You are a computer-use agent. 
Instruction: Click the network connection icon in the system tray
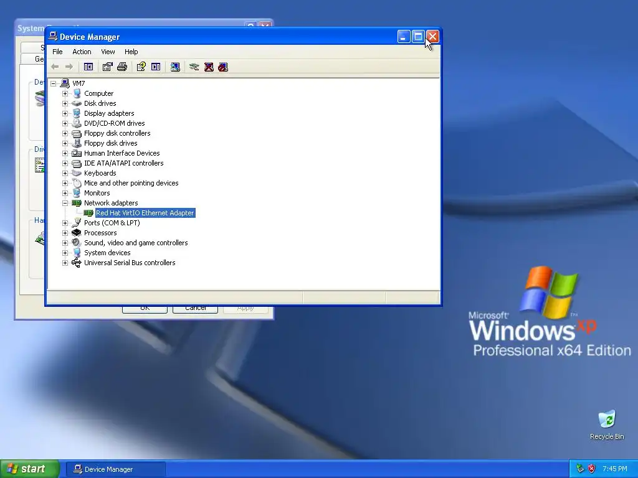[580, 469]
